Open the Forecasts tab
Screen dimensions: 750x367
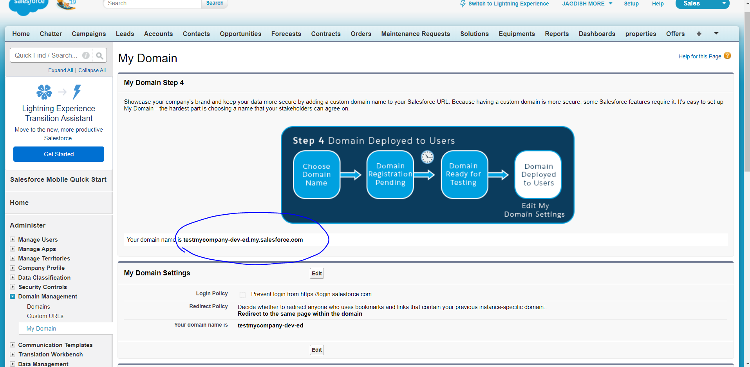tap(286, 34)
